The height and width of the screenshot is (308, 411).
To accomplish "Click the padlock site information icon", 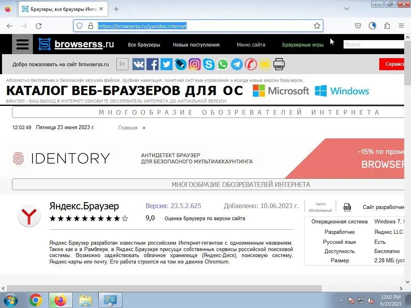I will pyautogui.click(x=91, y=26).
